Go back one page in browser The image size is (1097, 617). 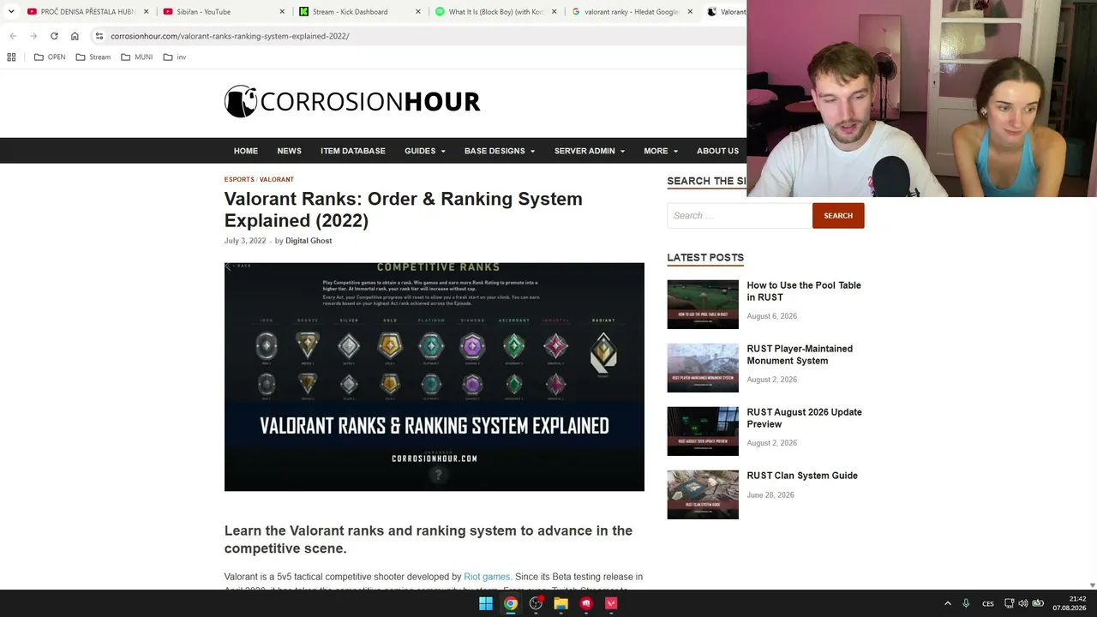point(13,36)
